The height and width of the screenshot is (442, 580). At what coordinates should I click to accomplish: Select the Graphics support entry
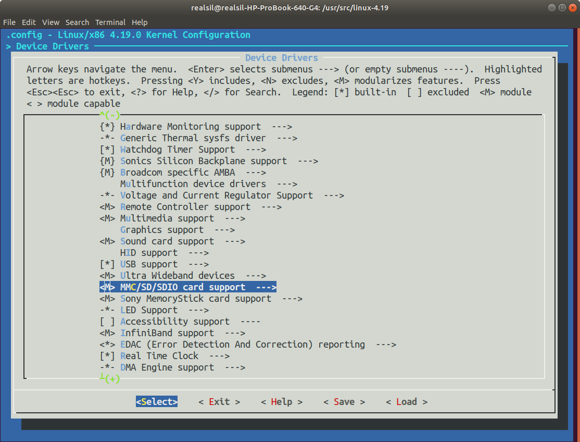click(x=161, y=230)
